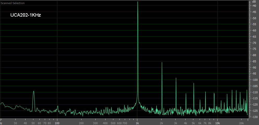Click the 8k frequency axis label
The width and height of the screenshot is (259, 125).
[210, 123]
